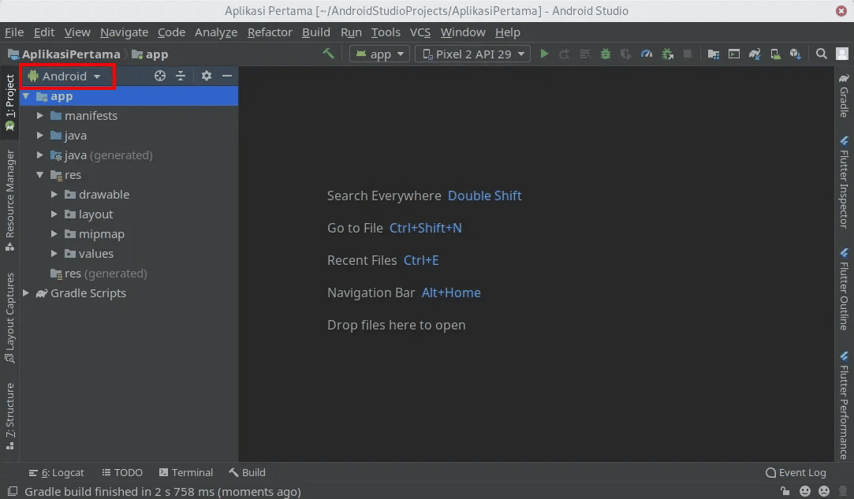Click the Run Anything toolbar icon

pos(734,54)
